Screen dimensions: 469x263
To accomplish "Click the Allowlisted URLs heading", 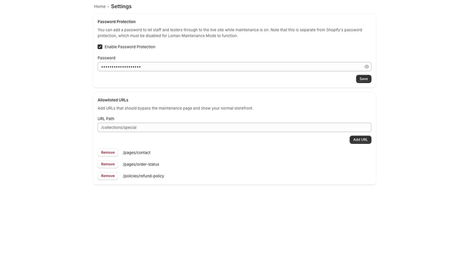I will tap(113, 100).
